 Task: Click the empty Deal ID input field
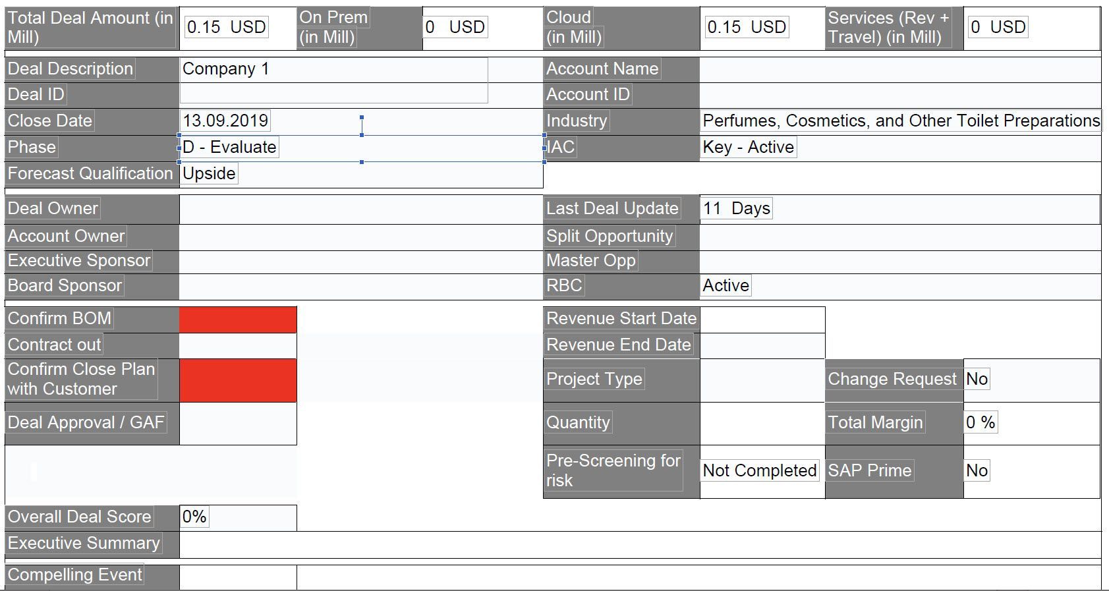[334, 94]
